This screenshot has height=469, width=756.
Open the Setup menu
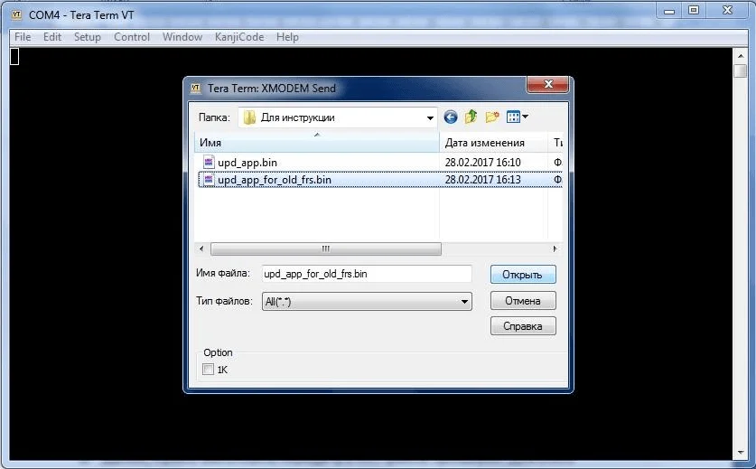(88, 37)
